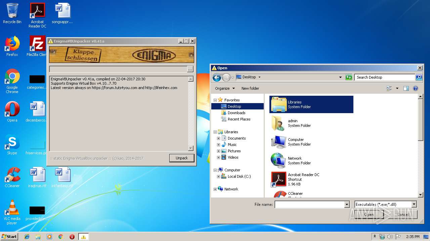Screen dimensions: 430x241
Task: Click the Start button
Action: (9, 237)
